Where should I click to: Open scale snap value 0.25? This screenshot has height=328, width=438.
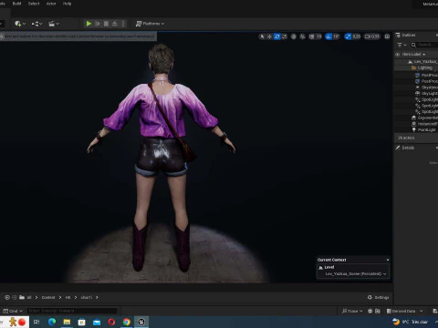pyautogui.click(x=357, y=36)
